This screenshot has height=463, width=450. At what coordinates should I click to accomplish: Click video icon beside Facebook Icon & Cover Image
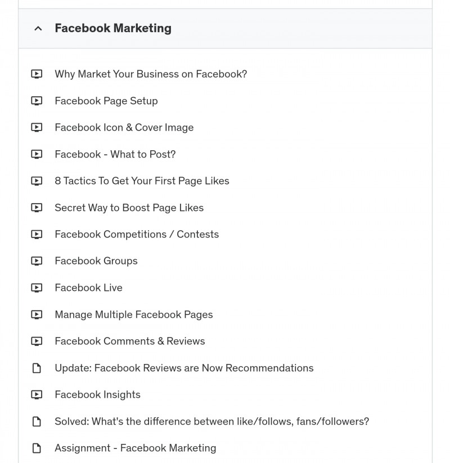(37, 128)
